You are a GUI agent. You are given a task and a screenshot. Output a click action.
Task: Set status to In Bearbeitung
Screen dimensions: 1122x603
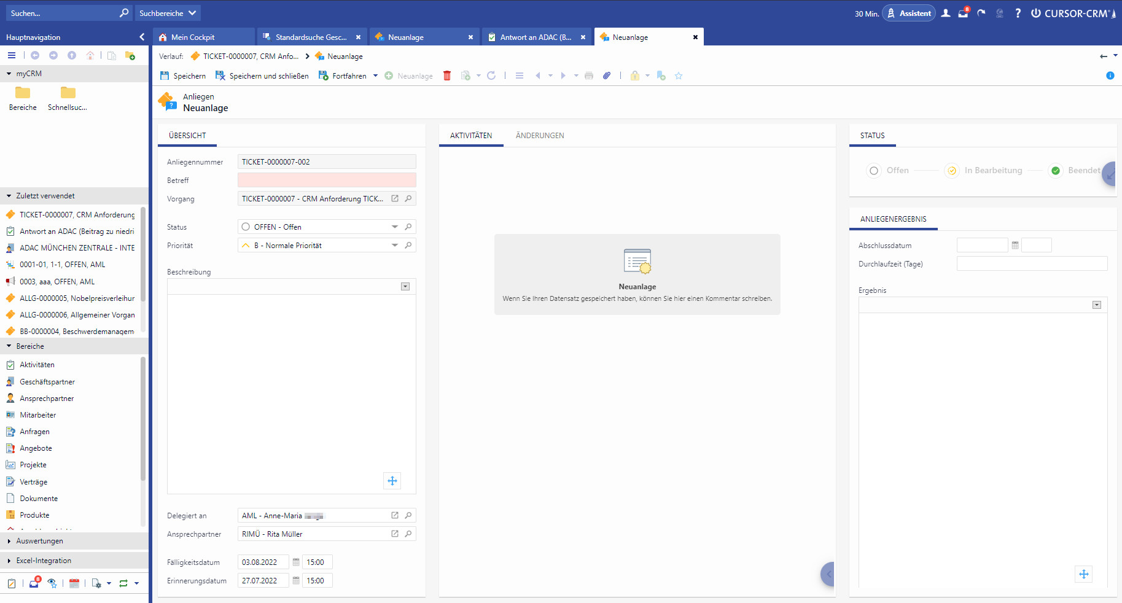click(951, 171)
